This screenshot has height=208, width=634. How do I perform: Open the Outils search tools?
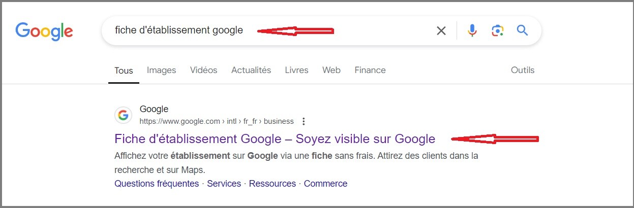click(523, 70)
